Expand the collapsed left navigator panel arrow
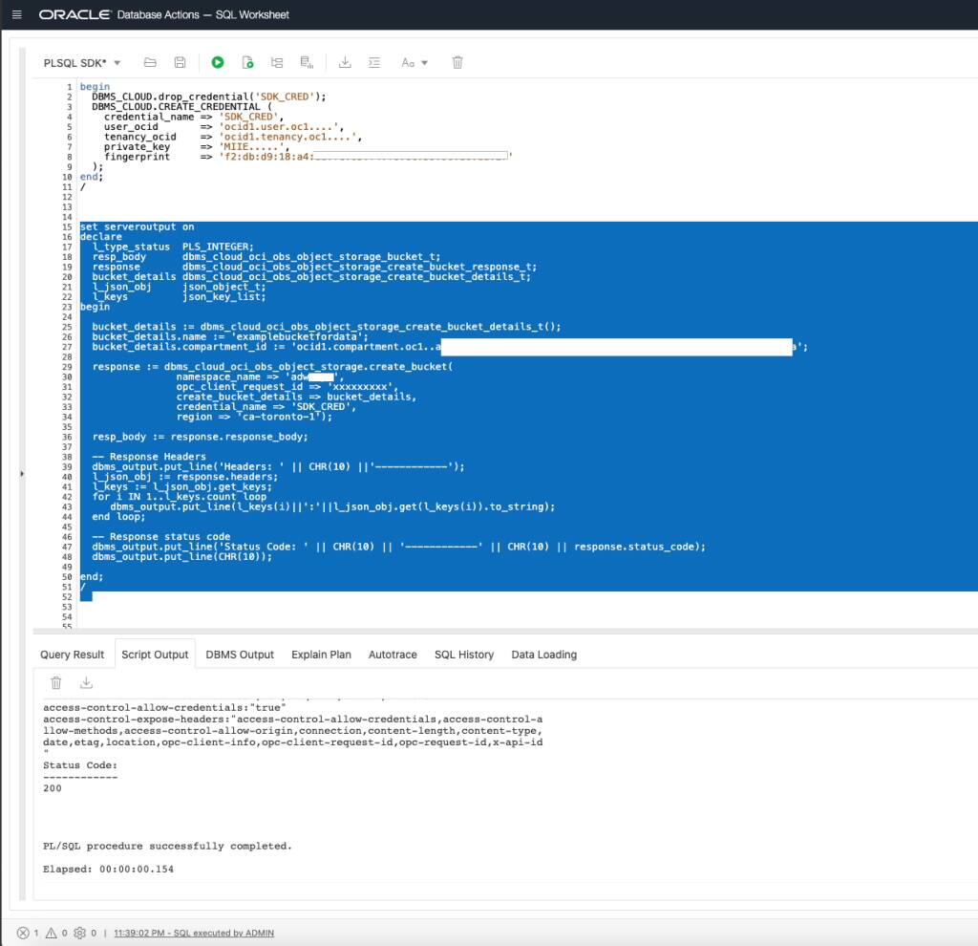This screenshot has height=946, width=978. point(22,474)
